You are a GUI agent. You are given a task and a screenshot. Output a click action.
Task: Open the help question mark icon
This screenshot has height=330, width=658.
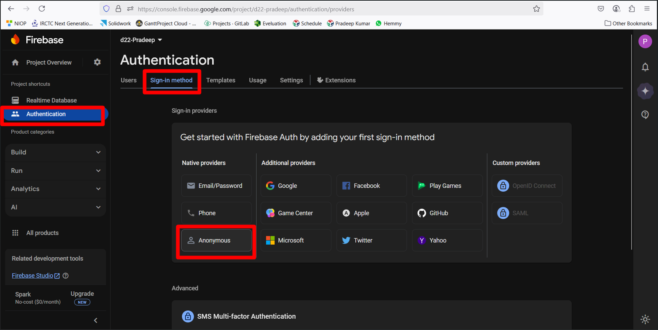click(645, 115)
